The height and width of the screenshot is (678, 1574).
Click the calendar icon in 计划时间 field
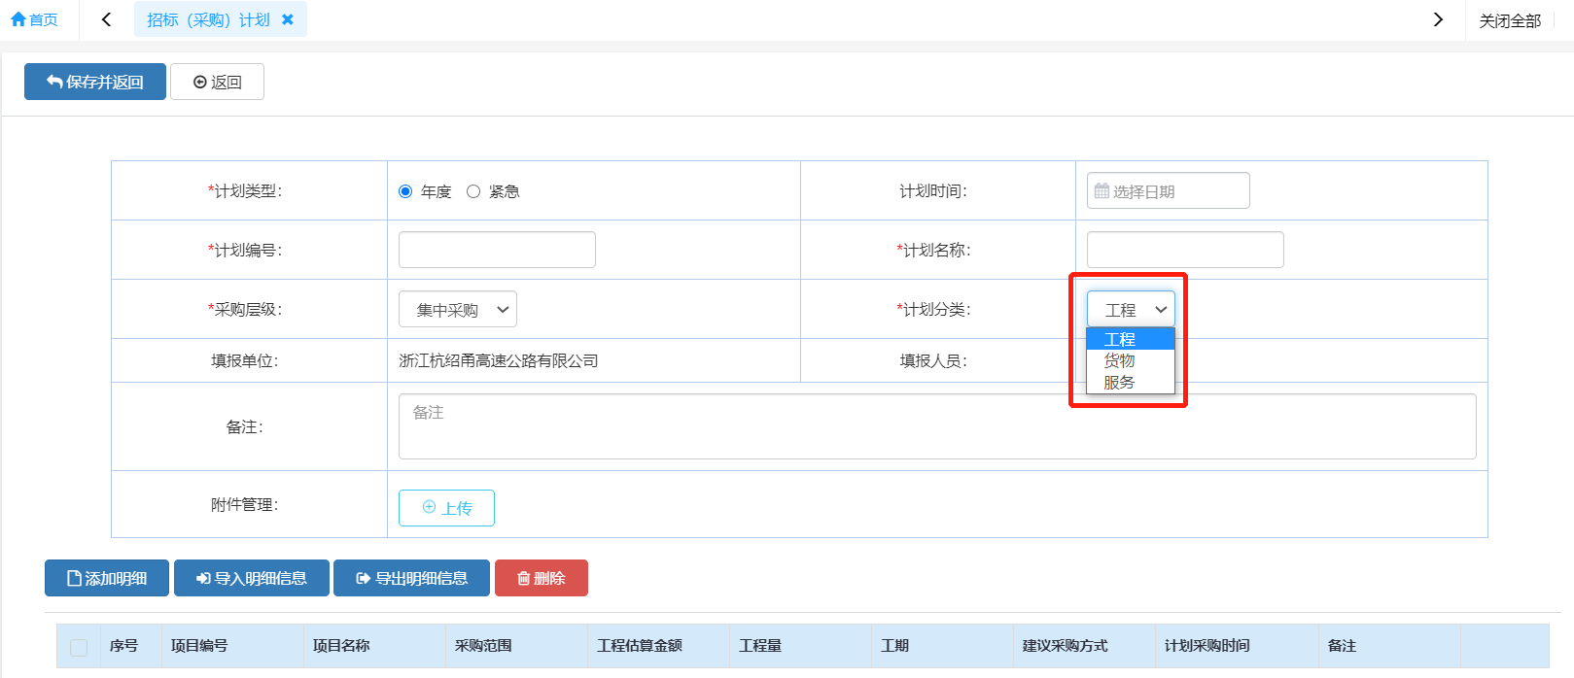1102,191
